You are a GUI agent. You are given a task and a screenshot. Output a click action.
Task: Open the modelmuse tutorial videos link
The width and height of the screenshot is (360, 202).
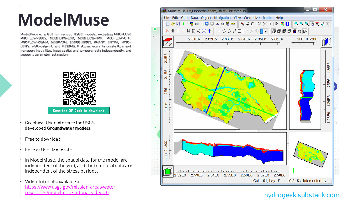click(x=71, y=190)
